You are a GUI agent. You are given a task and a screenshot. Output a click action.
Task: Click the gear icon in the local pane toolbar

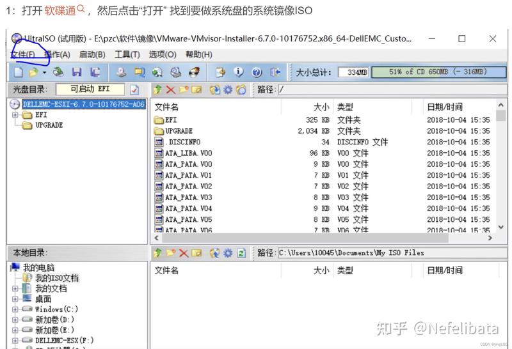coord(228,252)
